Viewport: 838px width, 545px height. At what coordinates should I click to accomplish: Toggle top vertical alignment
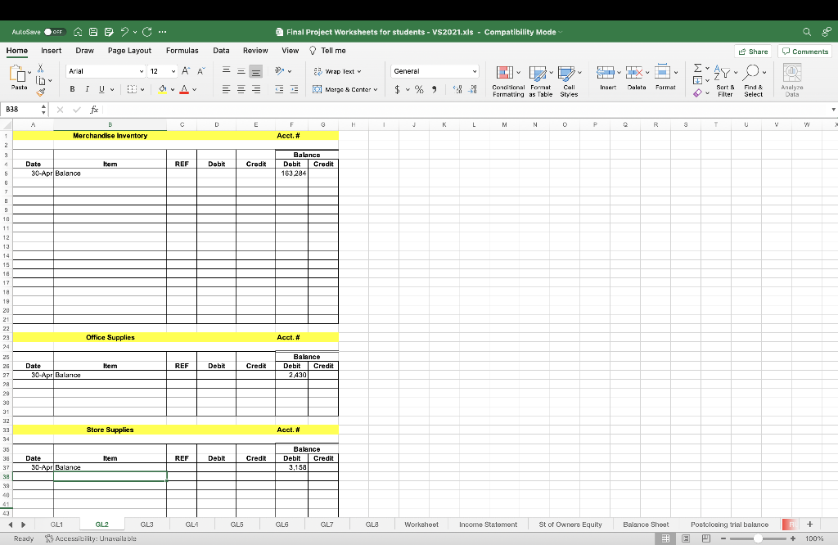click(226, 70)
